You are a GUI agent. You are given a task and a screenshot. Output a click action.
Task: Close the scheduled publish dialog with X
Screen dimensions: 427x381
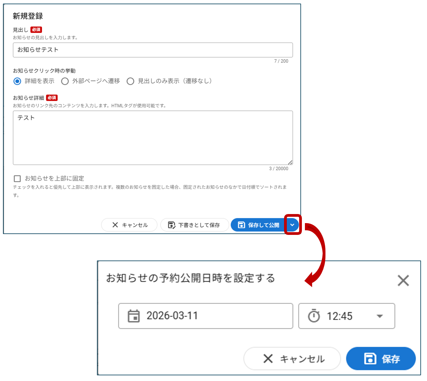click(x=403, y=280)
